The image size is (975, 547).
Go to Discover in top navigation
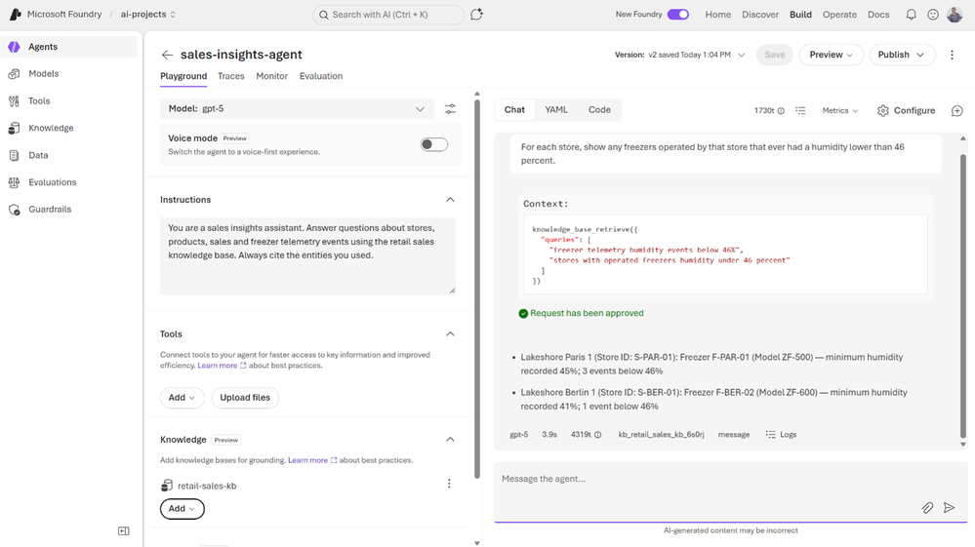(760, 15)
